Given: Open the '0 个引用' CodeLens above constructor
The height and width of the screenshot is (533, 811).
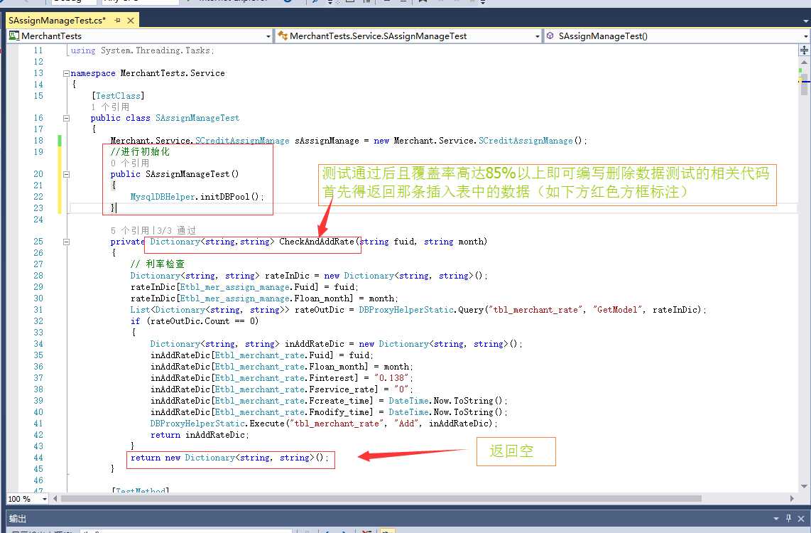Looking at the screenshot, I should pos(130,163).
